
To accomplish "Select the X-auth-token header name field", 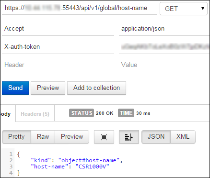I will tap(58, 47).
